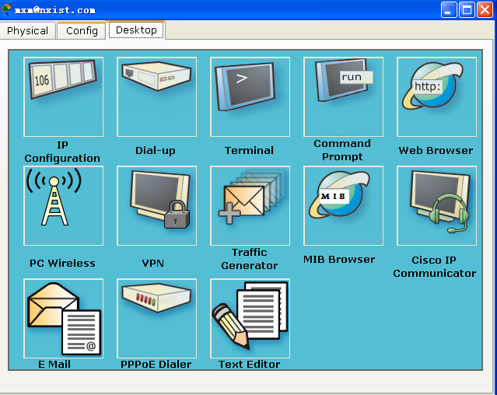Click the window title bar application icon
This screenshot has height=395, width=497.
coord(5,9)
